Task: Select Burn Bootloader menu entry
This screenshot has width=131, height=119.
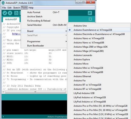Action: pos(44,46)
